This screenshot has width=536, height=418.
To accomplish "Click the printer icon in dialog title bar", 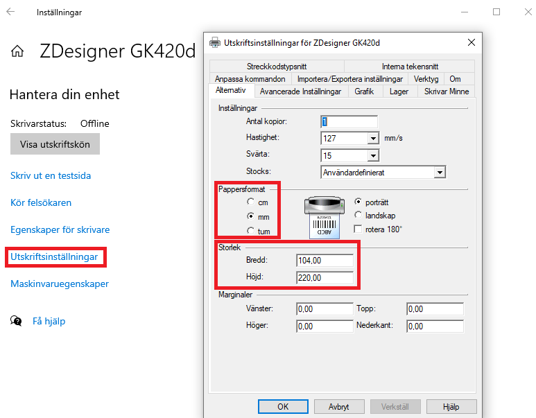I will point(215,42).
